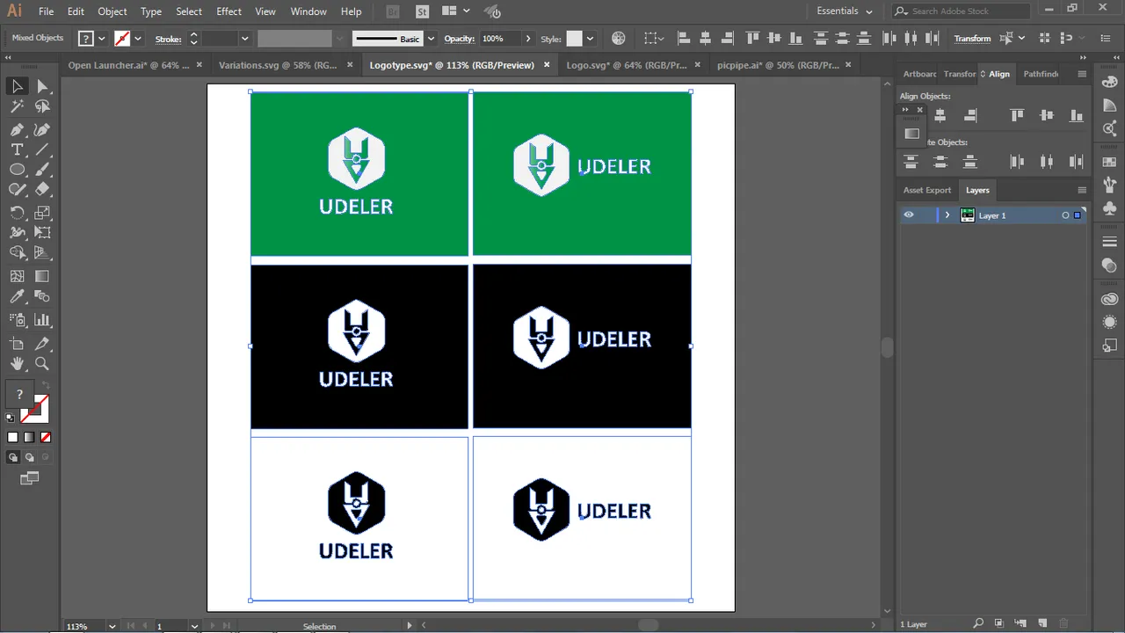Select the Magic Wand tool
The image size is (1125, 633).
(17, 107)
